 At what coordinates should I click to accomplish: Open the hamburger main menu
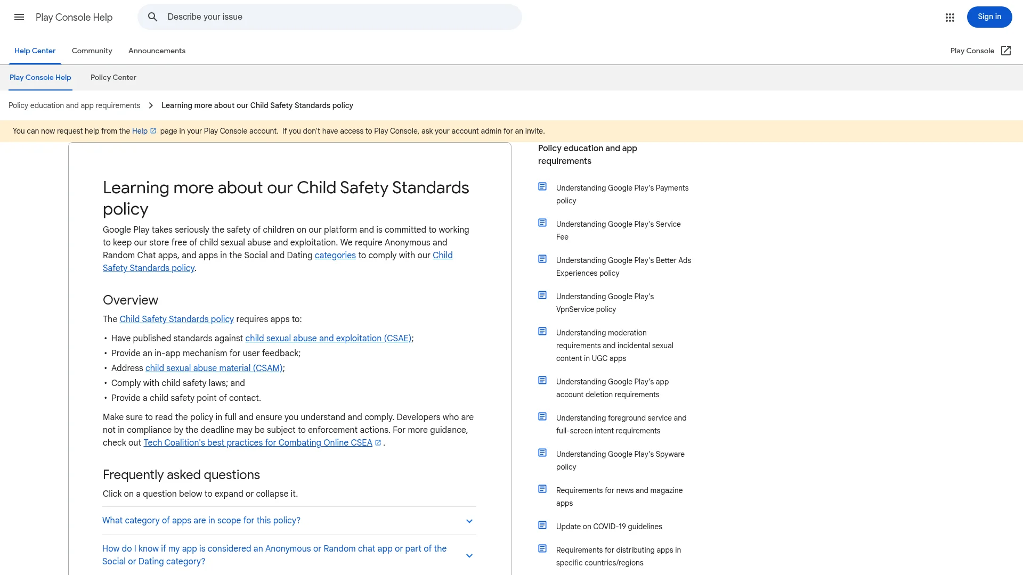(19, 17)
